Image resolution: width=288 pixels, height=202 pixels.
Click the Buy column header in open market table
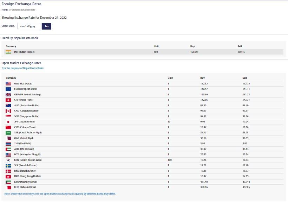202,78
